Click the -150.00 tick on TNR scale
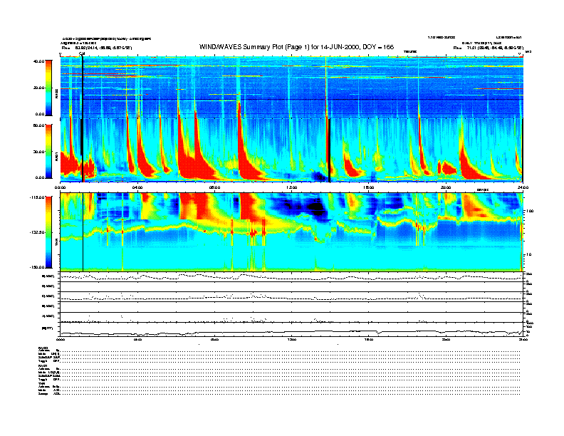The image size is (564, 436). pyautogui.click(x=36, y=266)
